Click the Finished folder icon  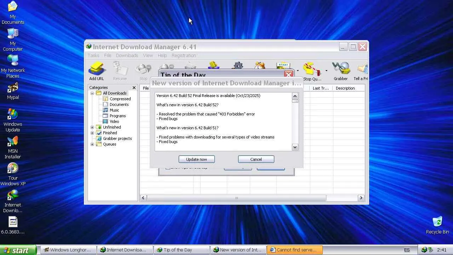99,133
